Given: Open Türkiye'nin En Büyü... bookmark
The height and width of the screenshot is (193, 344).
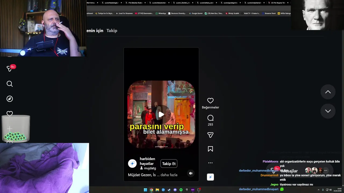Looking at the screenshot, I should point(104,13).
